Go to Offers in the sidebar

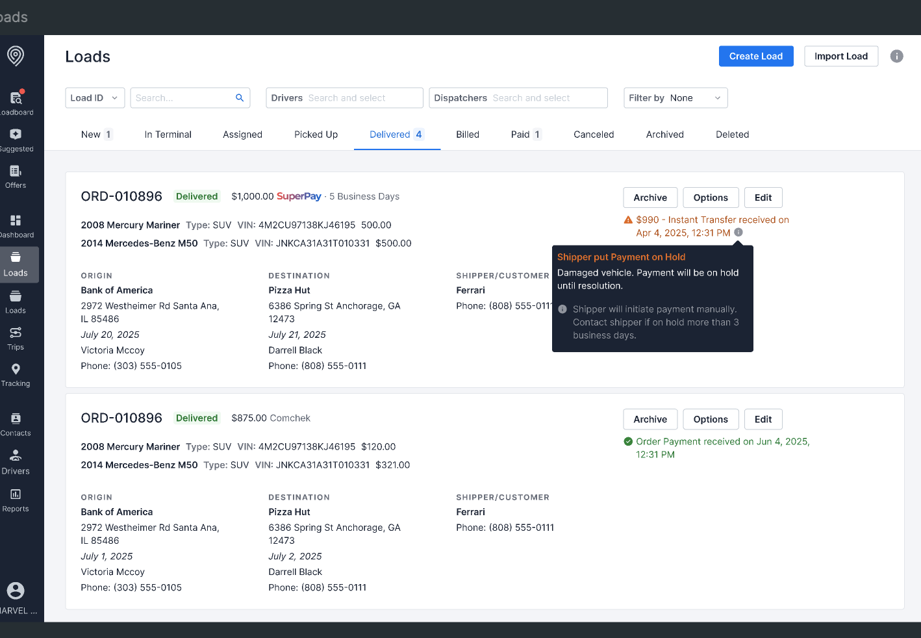tap(16, 176)
